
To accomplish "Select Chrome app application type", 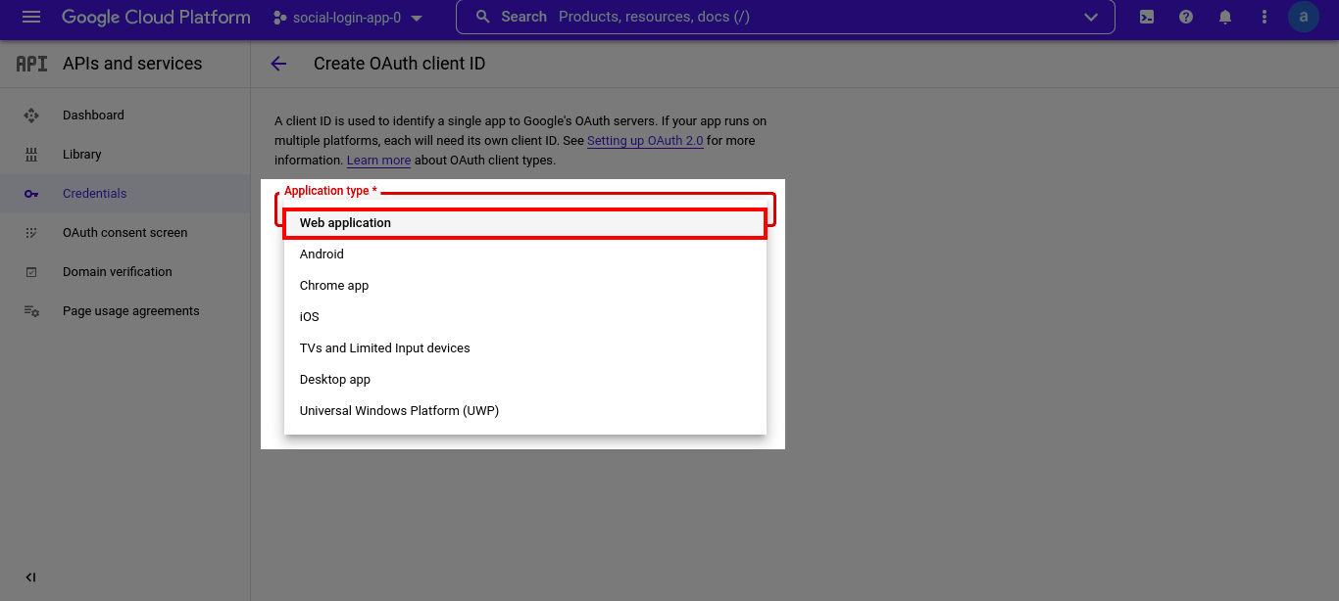I will (x=525, y=286).
